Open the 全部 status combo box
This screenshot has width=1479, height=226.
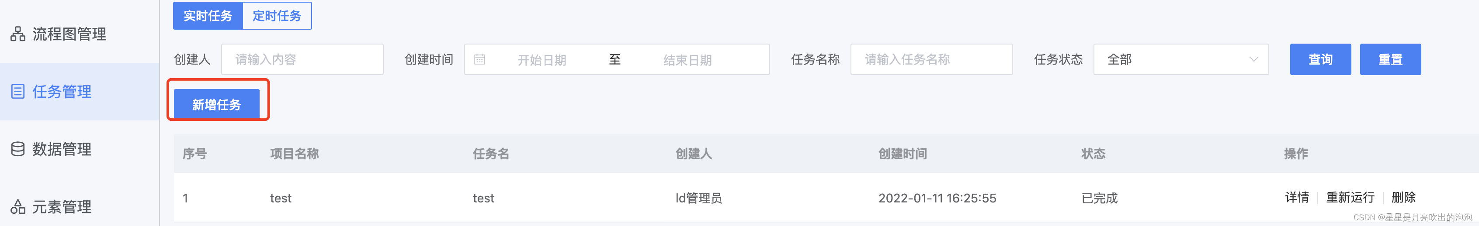pyautogui.click(x=1181, y=59)
